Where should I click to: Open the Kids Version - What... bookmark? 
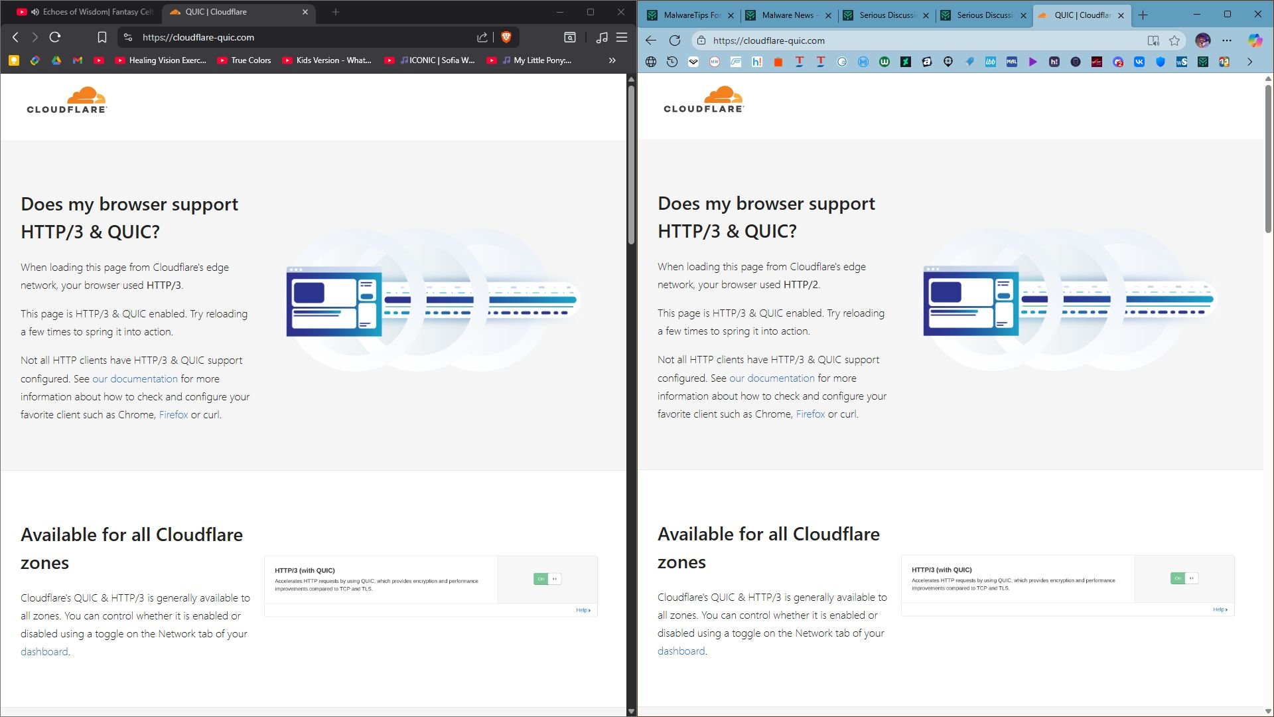(x=326, y=60)
